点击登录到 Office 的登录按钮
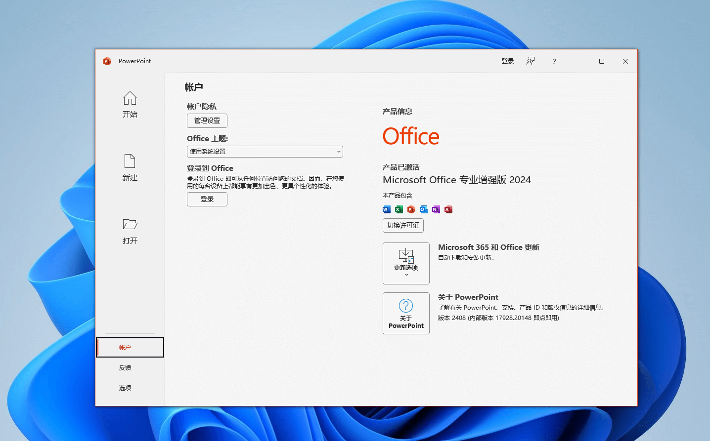Screen dimensions: 710x441 pyautogui.click(x=207, y=199)
